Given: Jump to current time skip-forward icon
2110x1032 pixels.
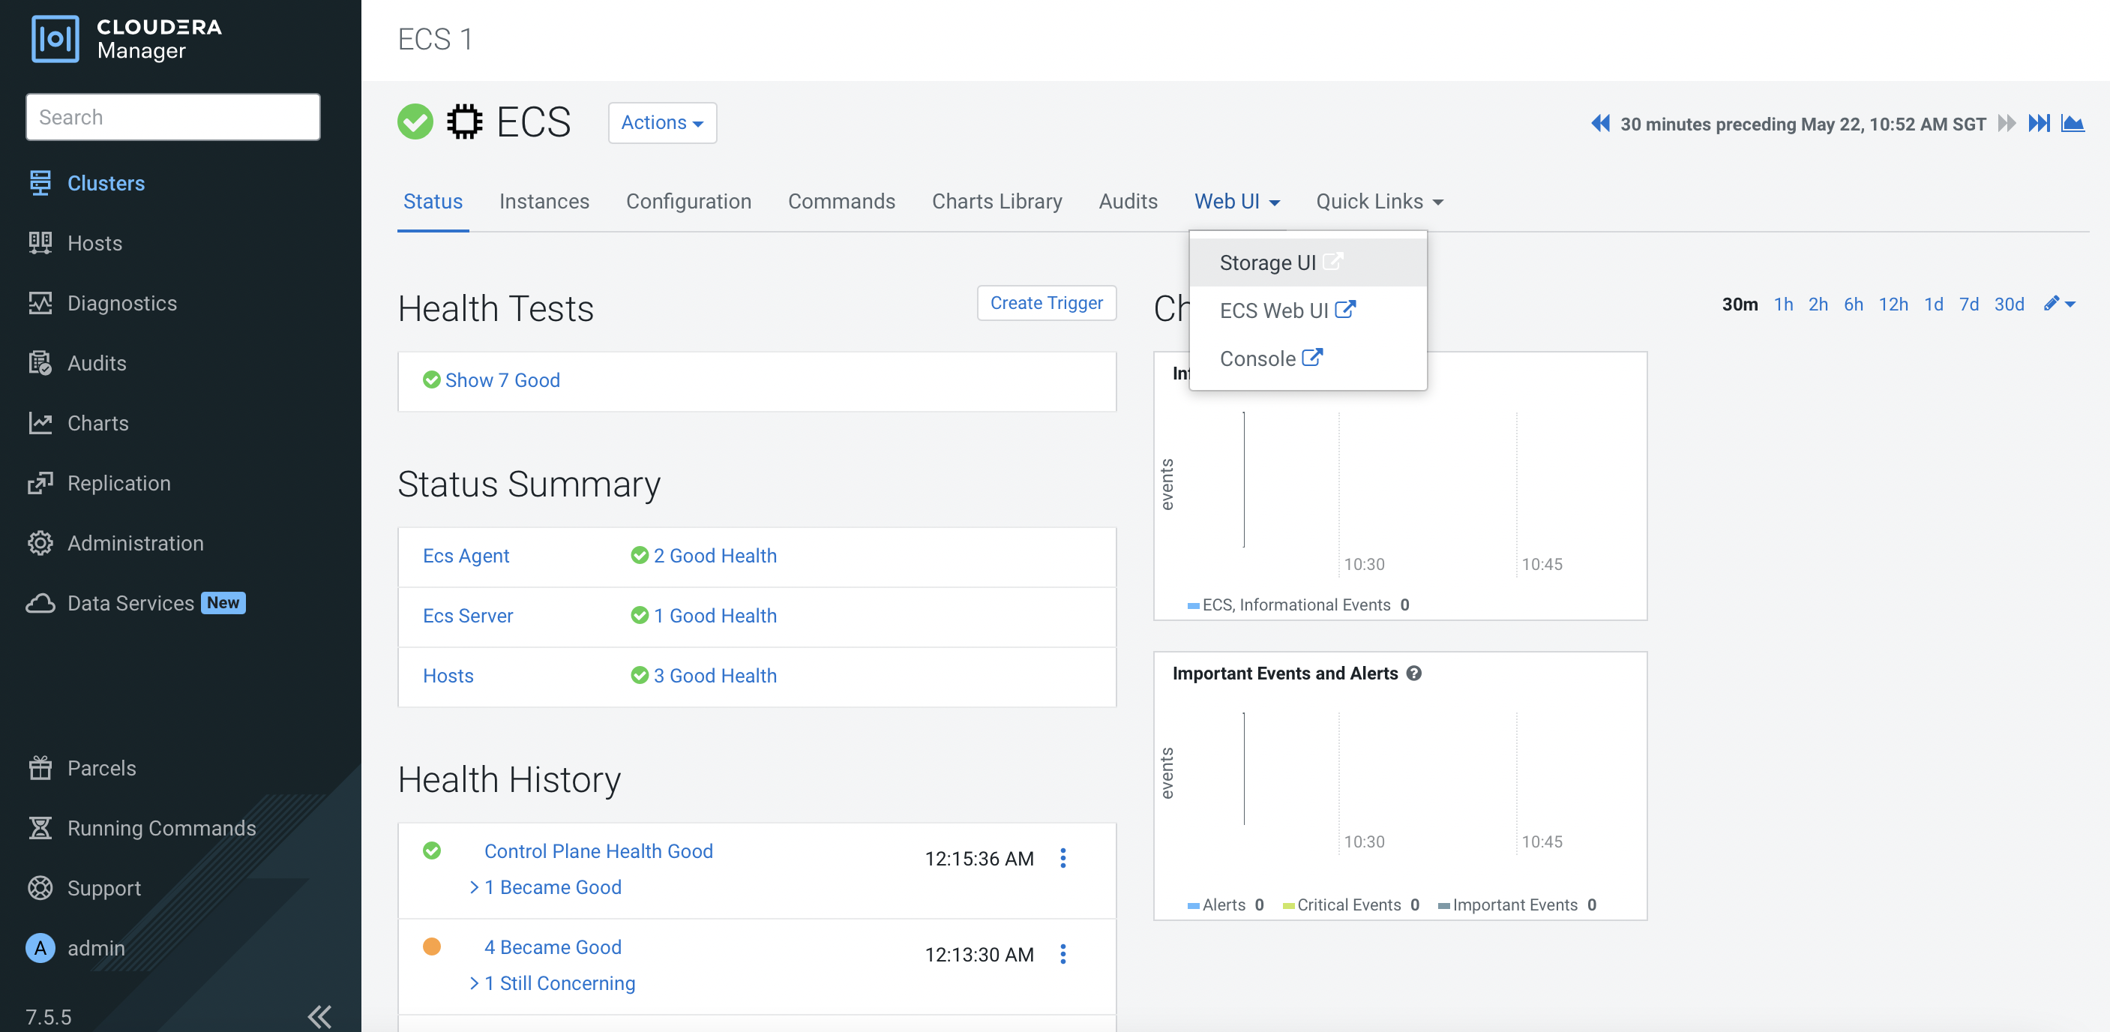Looking at the screenshot, I should point(2038,124).
